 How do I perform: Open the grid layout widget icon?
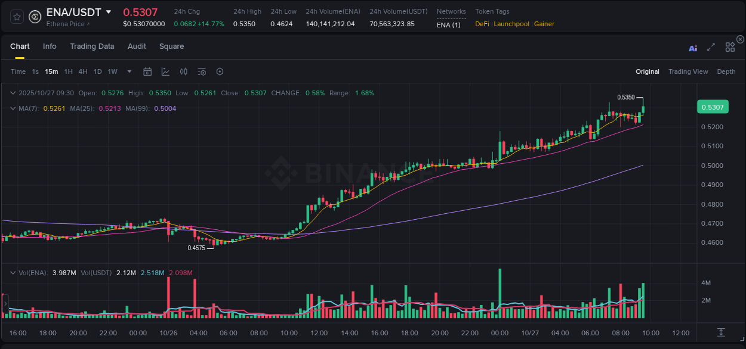(x=729, y=46)
